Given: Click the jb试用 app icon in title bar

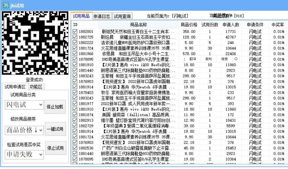Looking at the screenshot, I should 6,5.
